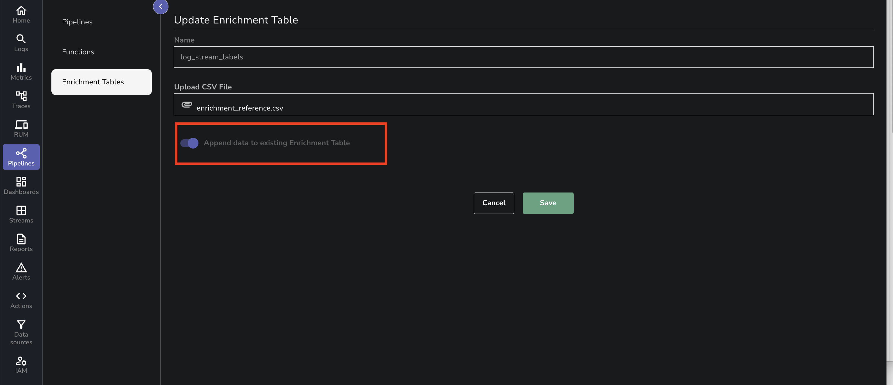The height and width of the screenshot is (385, 893).
Task: Open the Pipelines list
Action: (77, 21)
